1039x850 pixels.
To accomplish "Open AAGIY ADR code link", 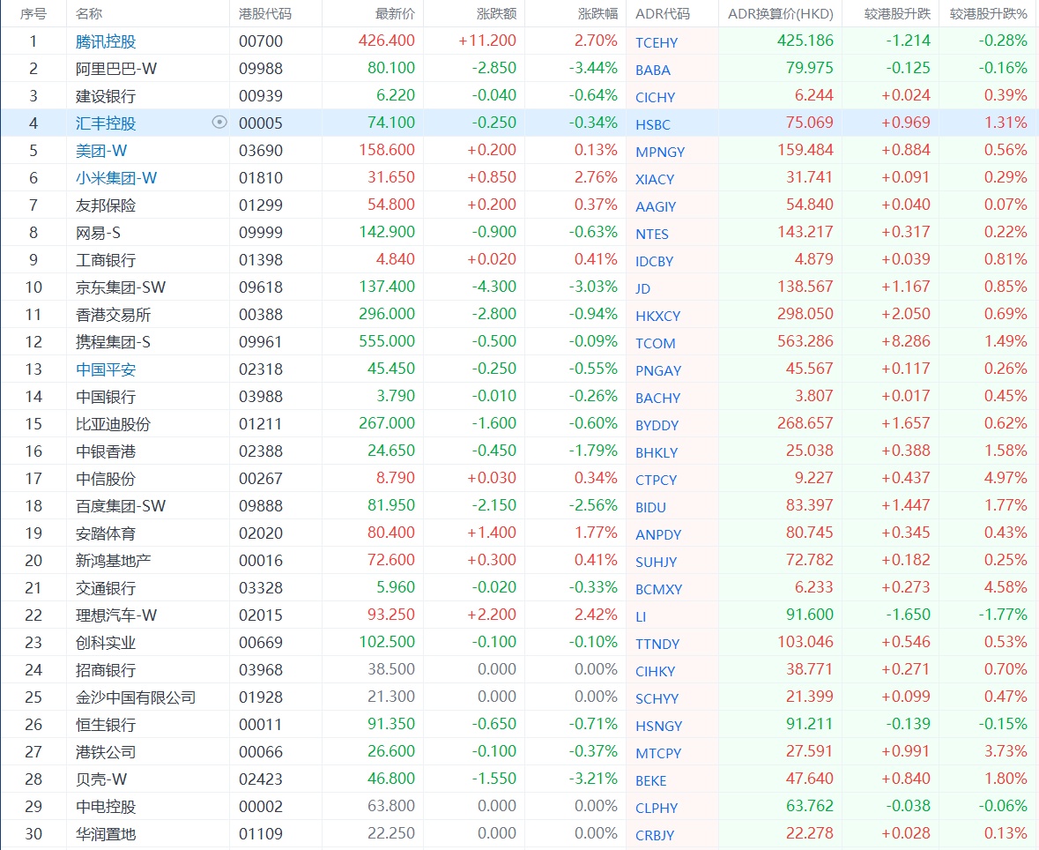I will [656, 207].
